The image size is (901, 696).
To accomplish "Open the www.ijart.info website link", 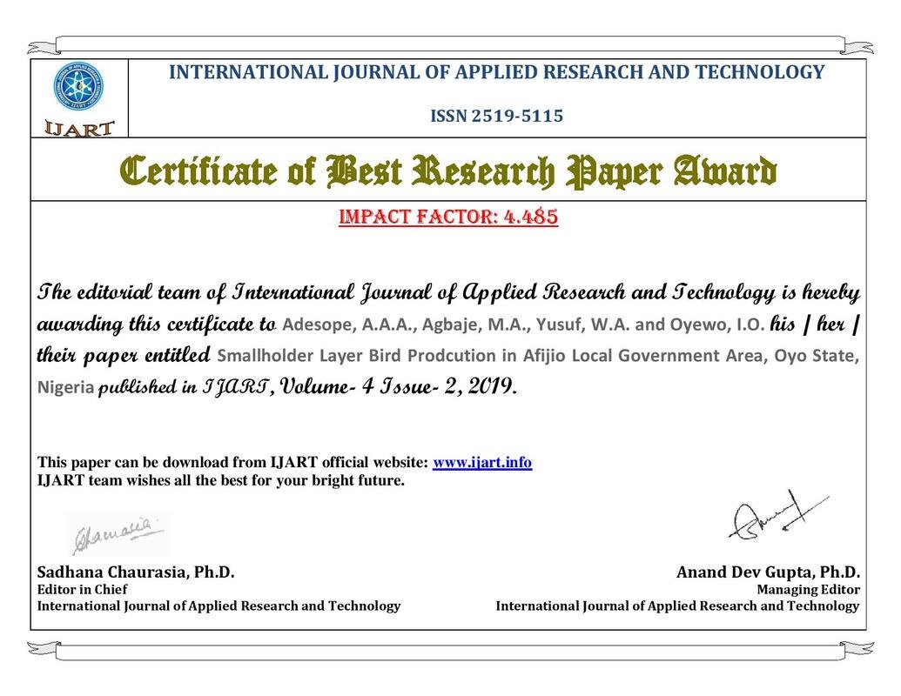I will [482, 462].
